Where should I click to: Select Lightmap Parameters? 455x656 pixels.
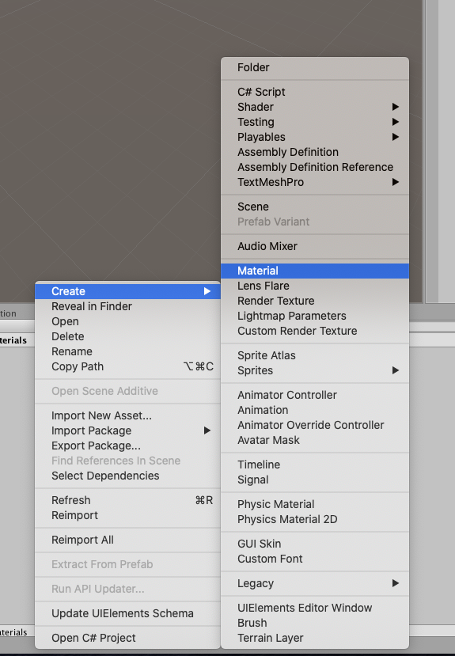[x=315, y=316]
